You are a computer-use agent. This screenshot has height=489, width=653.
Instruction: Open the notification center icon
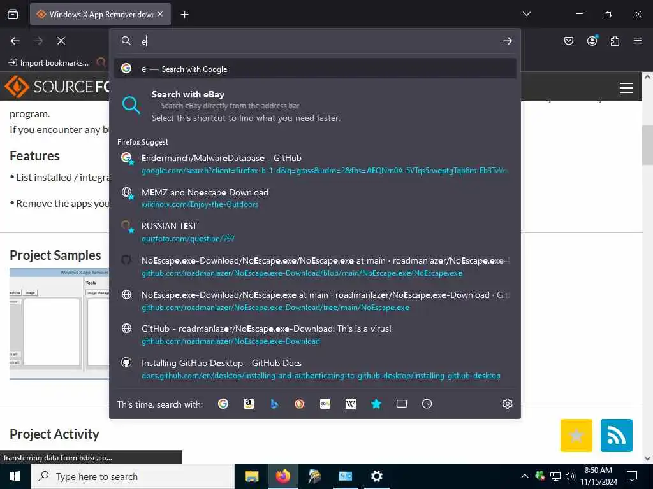pos(632,476)
